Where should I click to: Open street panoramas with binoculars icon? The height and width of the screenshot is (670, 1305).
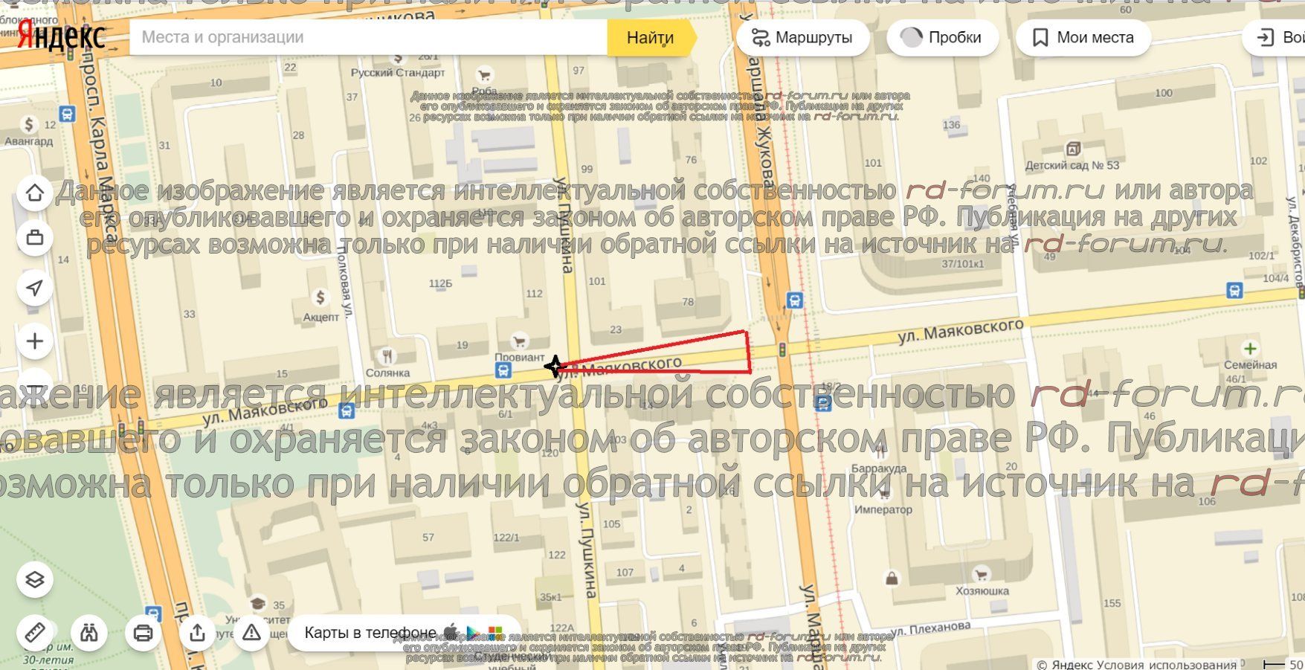89,633
